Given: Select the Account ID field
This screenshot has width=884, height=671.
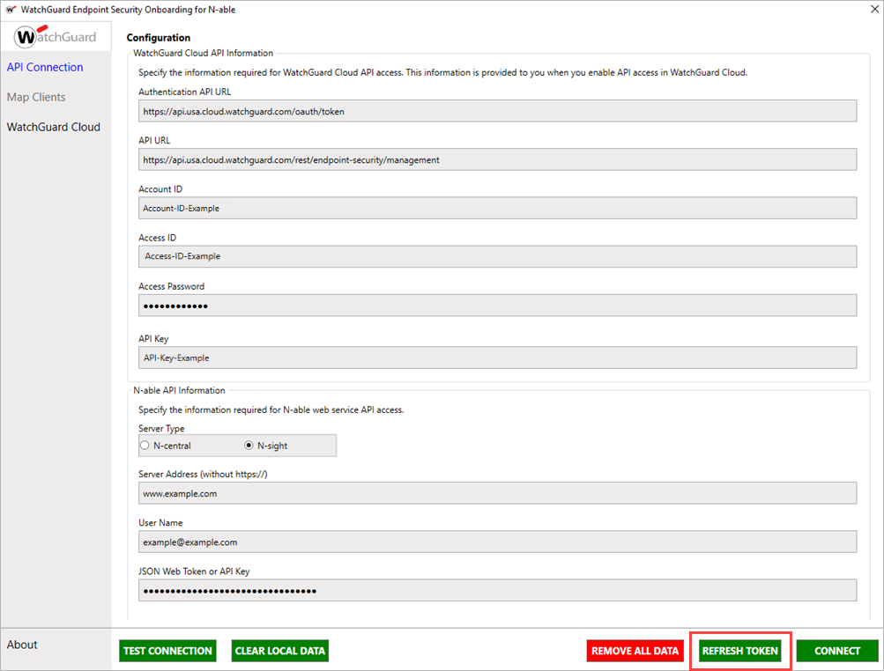Looking at the screenshot, I should click(496, 207).
